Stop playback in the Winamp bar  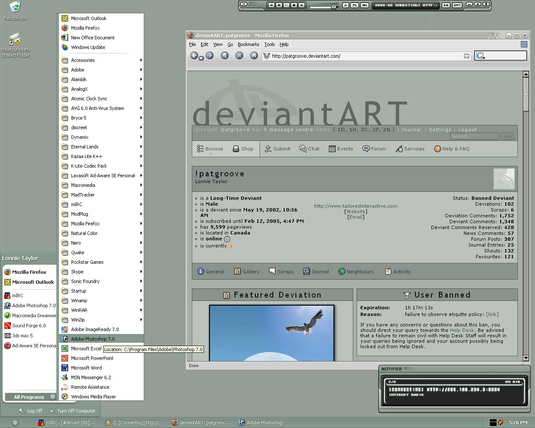(x=294, y=5)
